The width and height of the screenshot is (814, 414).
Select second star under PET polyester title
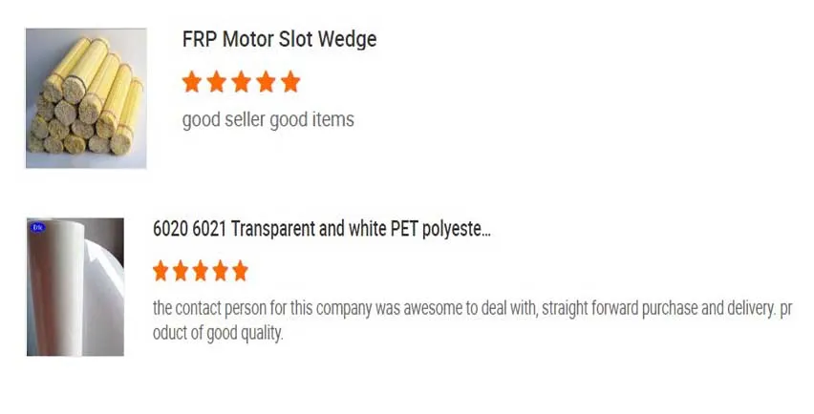click(182, 272)
